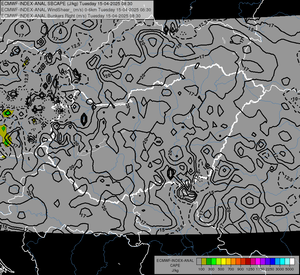300x275 pixels.
Task: Click the 1750 tick label in legend
Action: tap(260, 269)
